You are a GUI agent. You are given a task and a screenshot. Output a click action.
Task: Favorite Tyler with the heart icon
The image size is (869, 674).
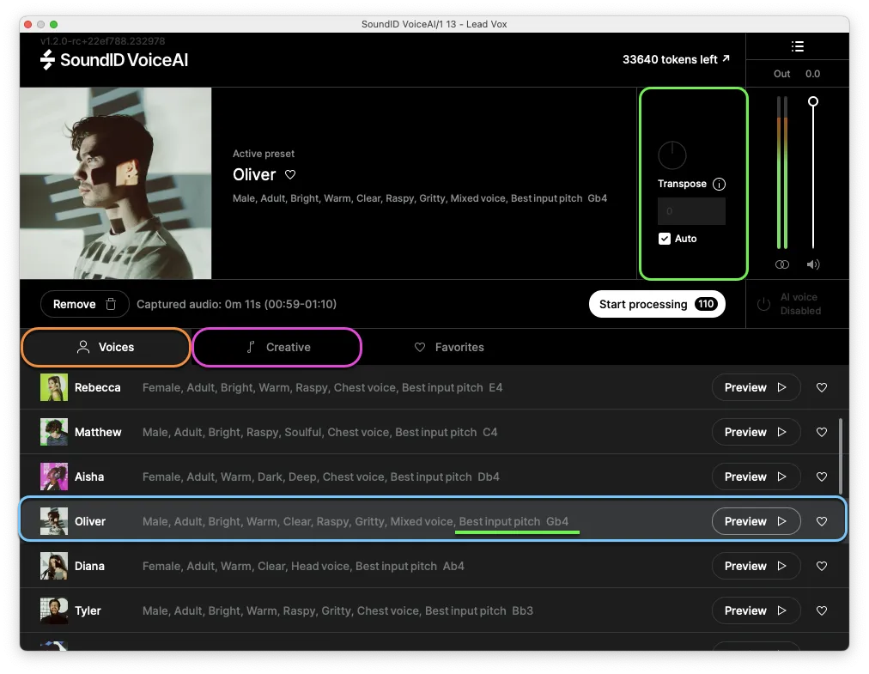821,610
